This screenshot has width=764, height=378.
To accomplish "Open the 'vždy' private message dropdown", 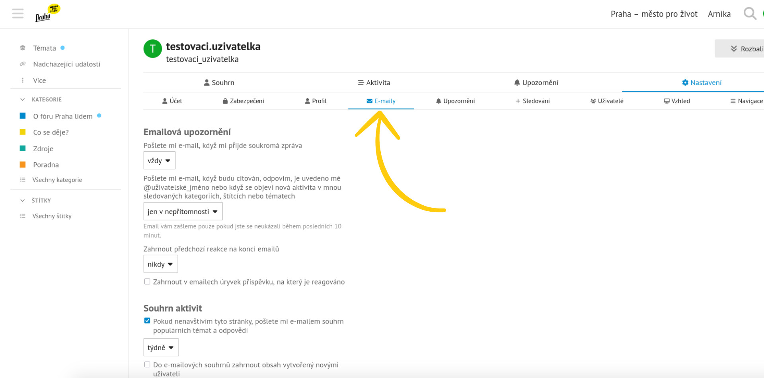I will tap(159, 161).
